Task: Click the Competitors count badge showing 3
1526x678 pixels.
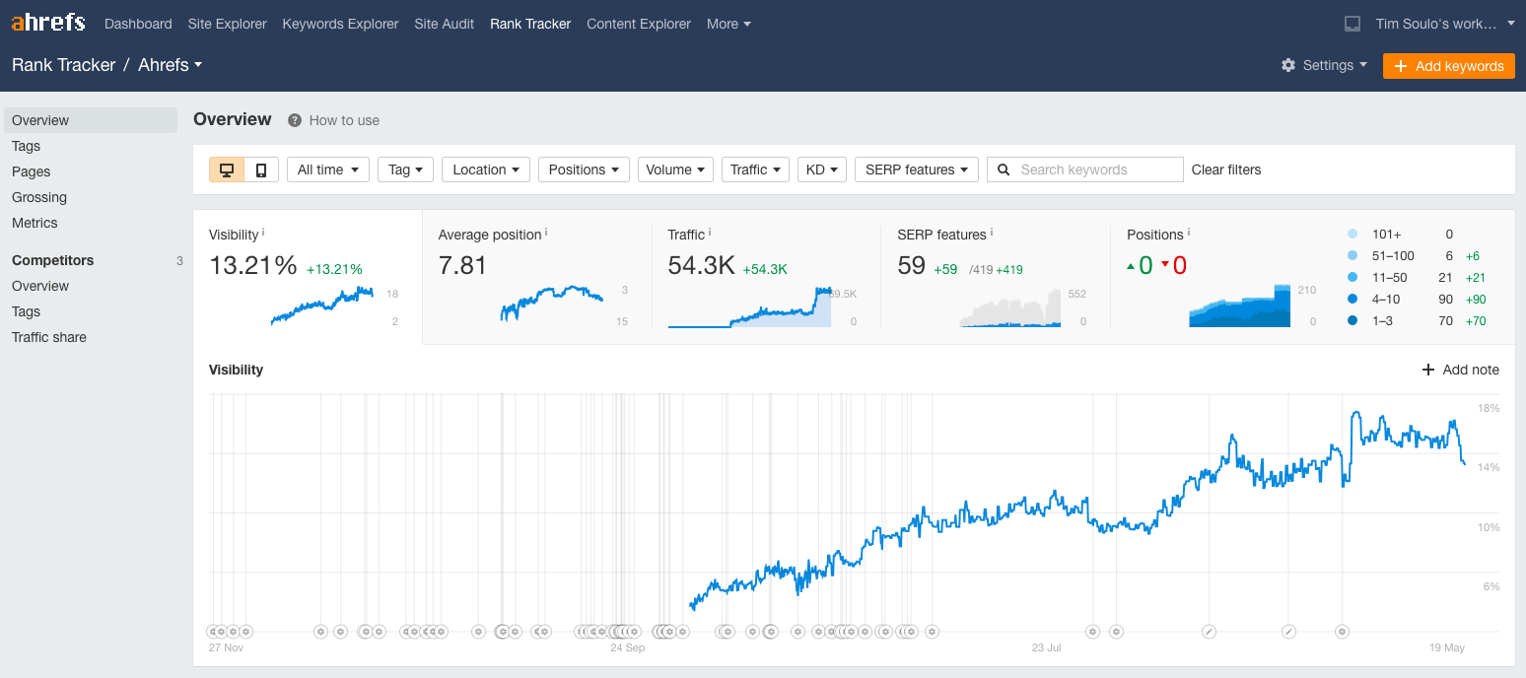Action: tap(179, 261)
